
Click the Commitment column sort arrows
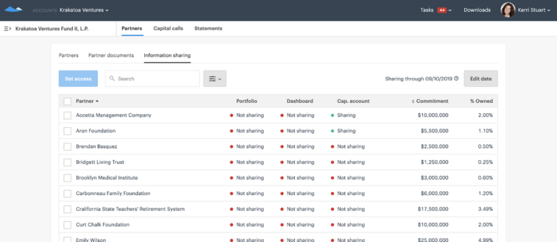coord(413,102)
